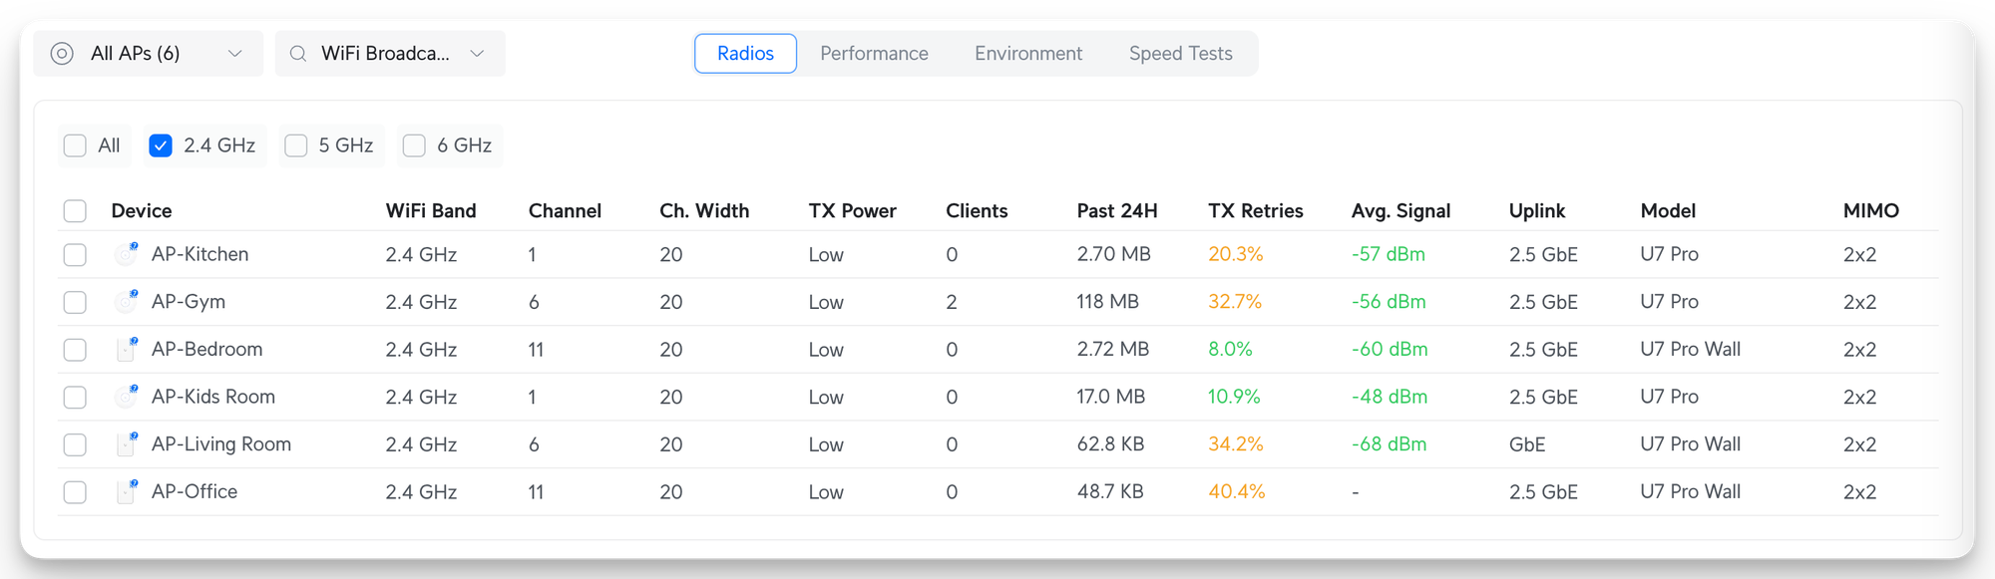
Task: Sort by the WiFi Band column header
Action: (431, 211)
